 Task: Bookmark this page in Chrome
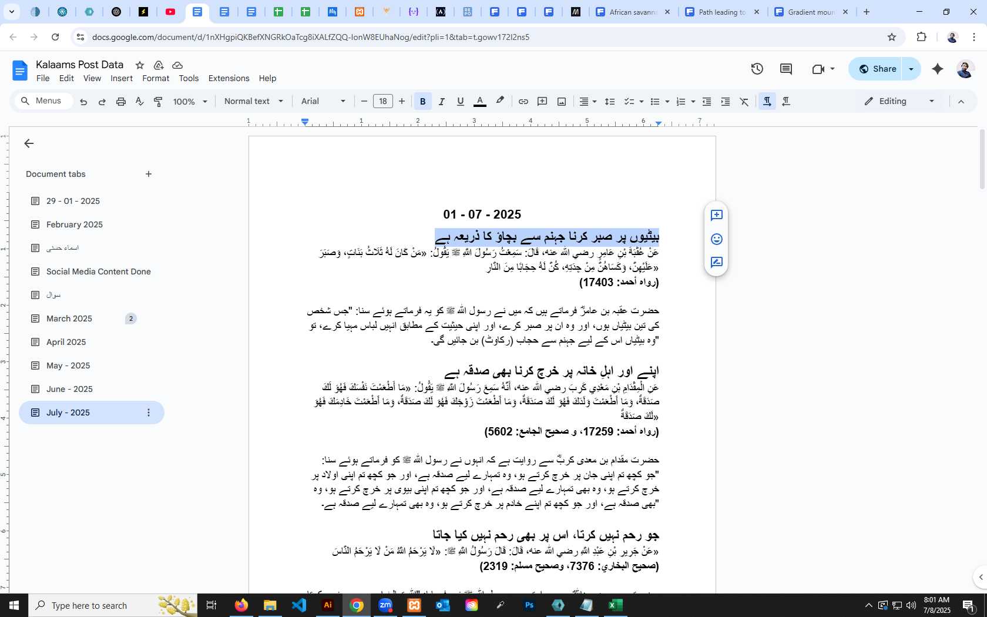892,37
